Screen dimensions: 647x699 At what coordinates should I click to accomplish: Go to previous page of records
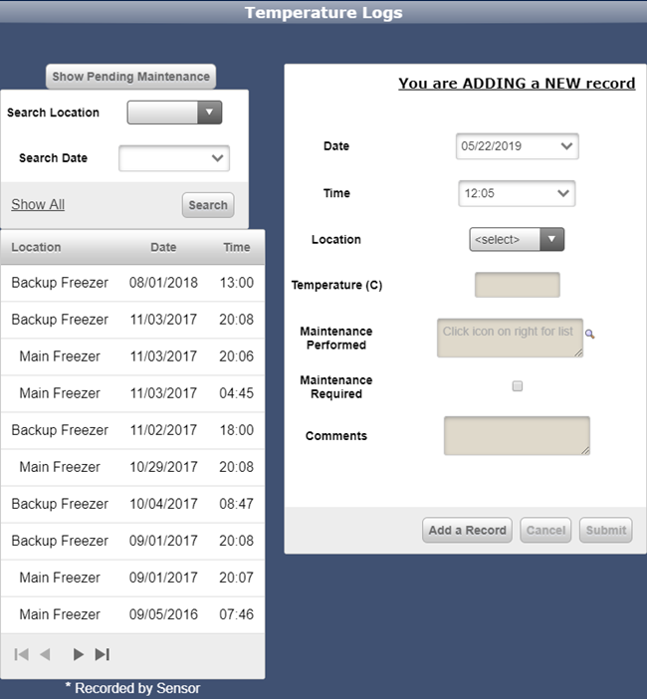(45, 654)
